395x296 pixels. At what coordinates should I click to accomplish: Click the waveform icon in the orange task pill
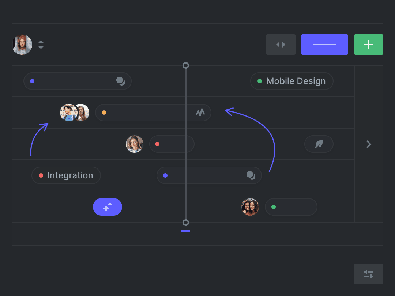point(200,113)
